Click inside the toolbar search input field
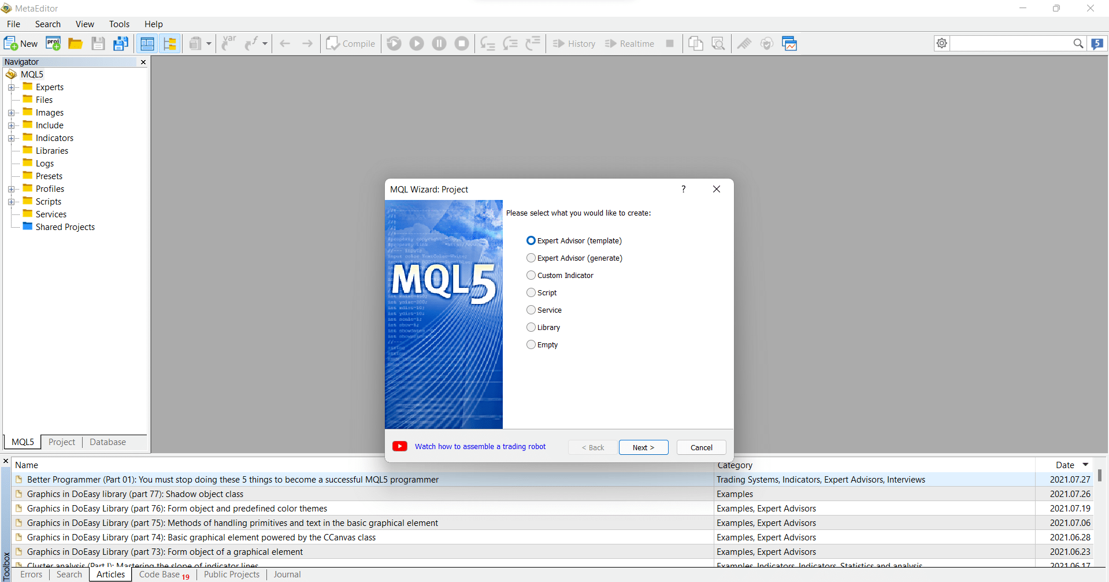The height and width of the screenshot is (582, 1109). [1011, 43]
